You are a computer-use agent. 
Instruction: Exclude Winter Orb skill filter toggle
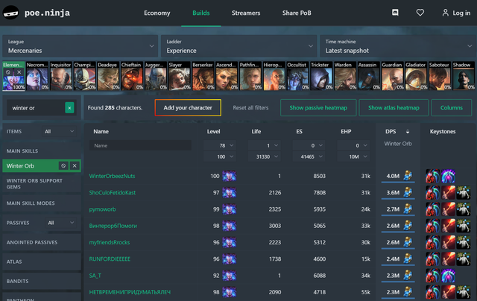pyautogui.click(x=63, y=165)
